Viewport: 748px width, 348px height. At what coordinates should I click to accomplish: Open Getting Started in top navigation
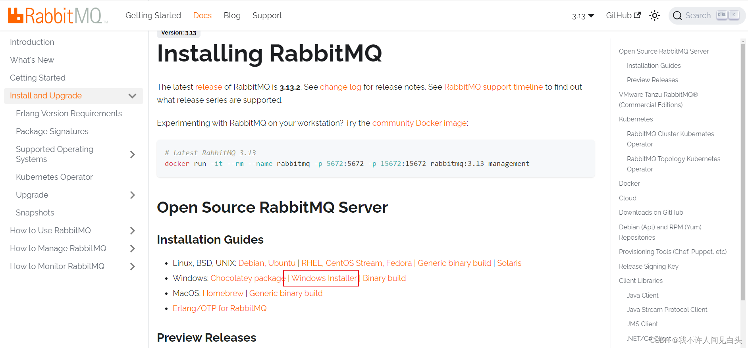pyautogui.click(x=153, y=15)
